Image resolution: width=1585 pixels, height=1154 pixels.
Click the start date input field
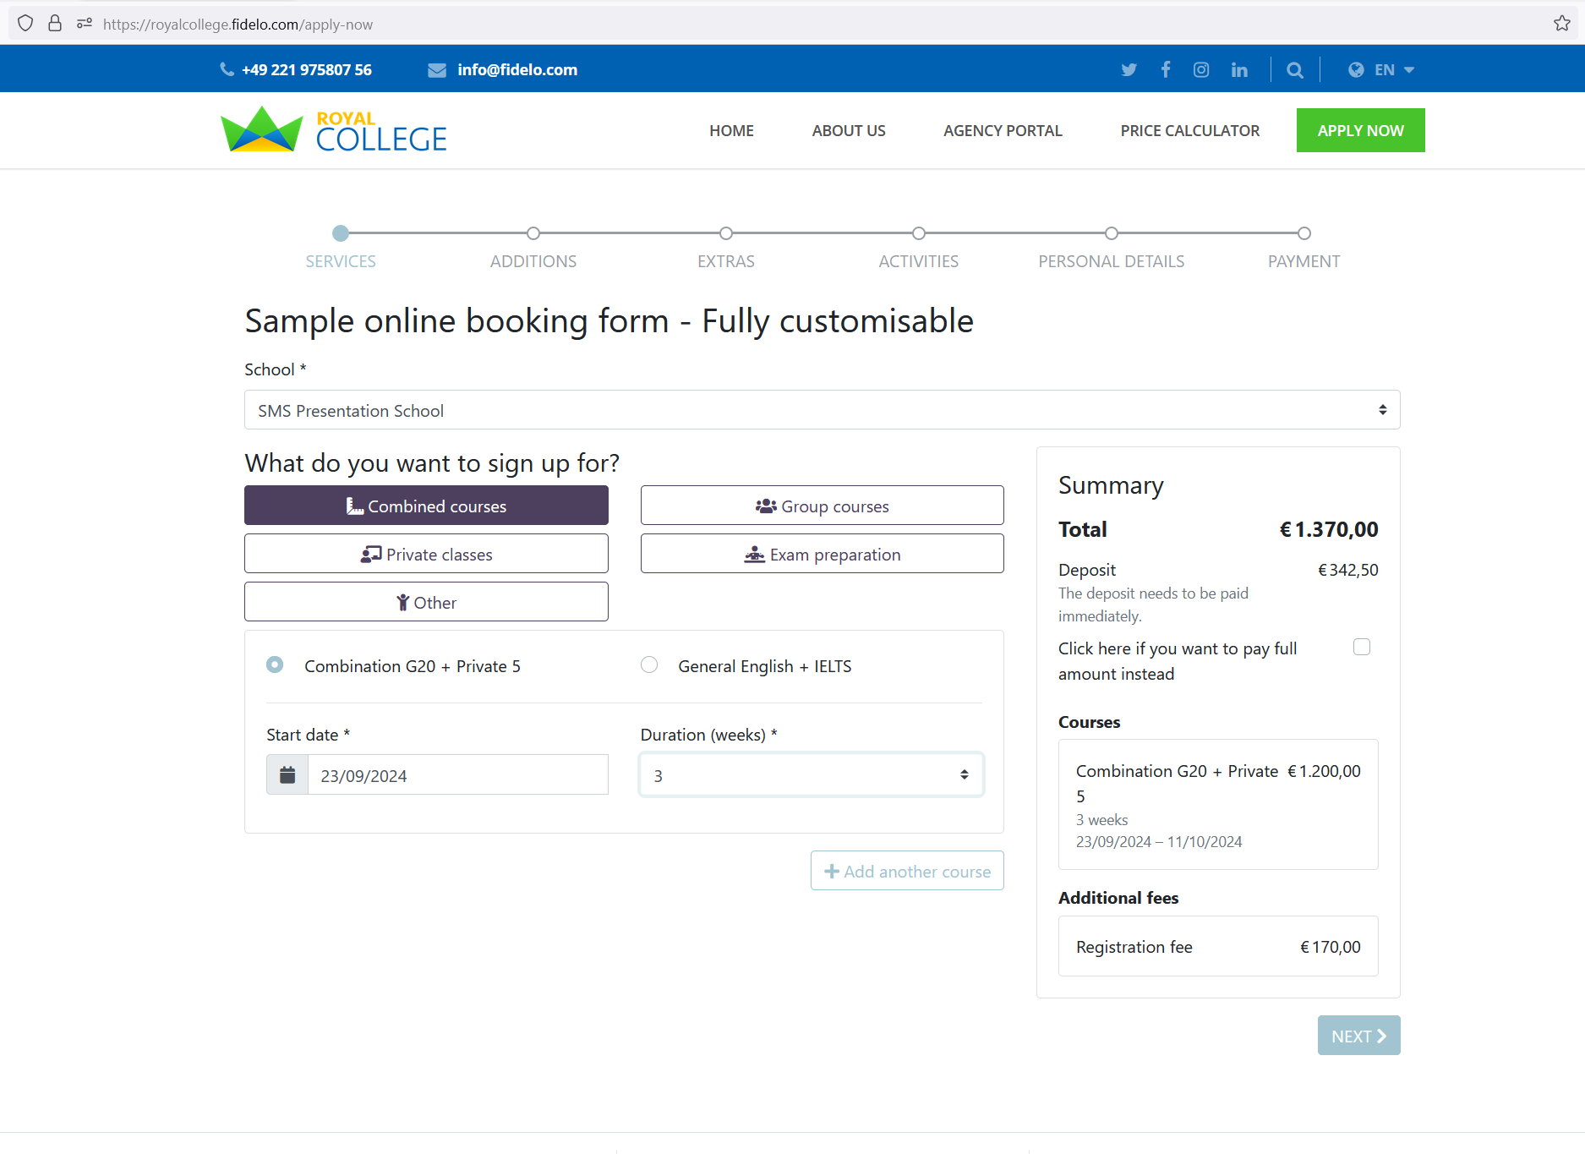tap(457, 775)
